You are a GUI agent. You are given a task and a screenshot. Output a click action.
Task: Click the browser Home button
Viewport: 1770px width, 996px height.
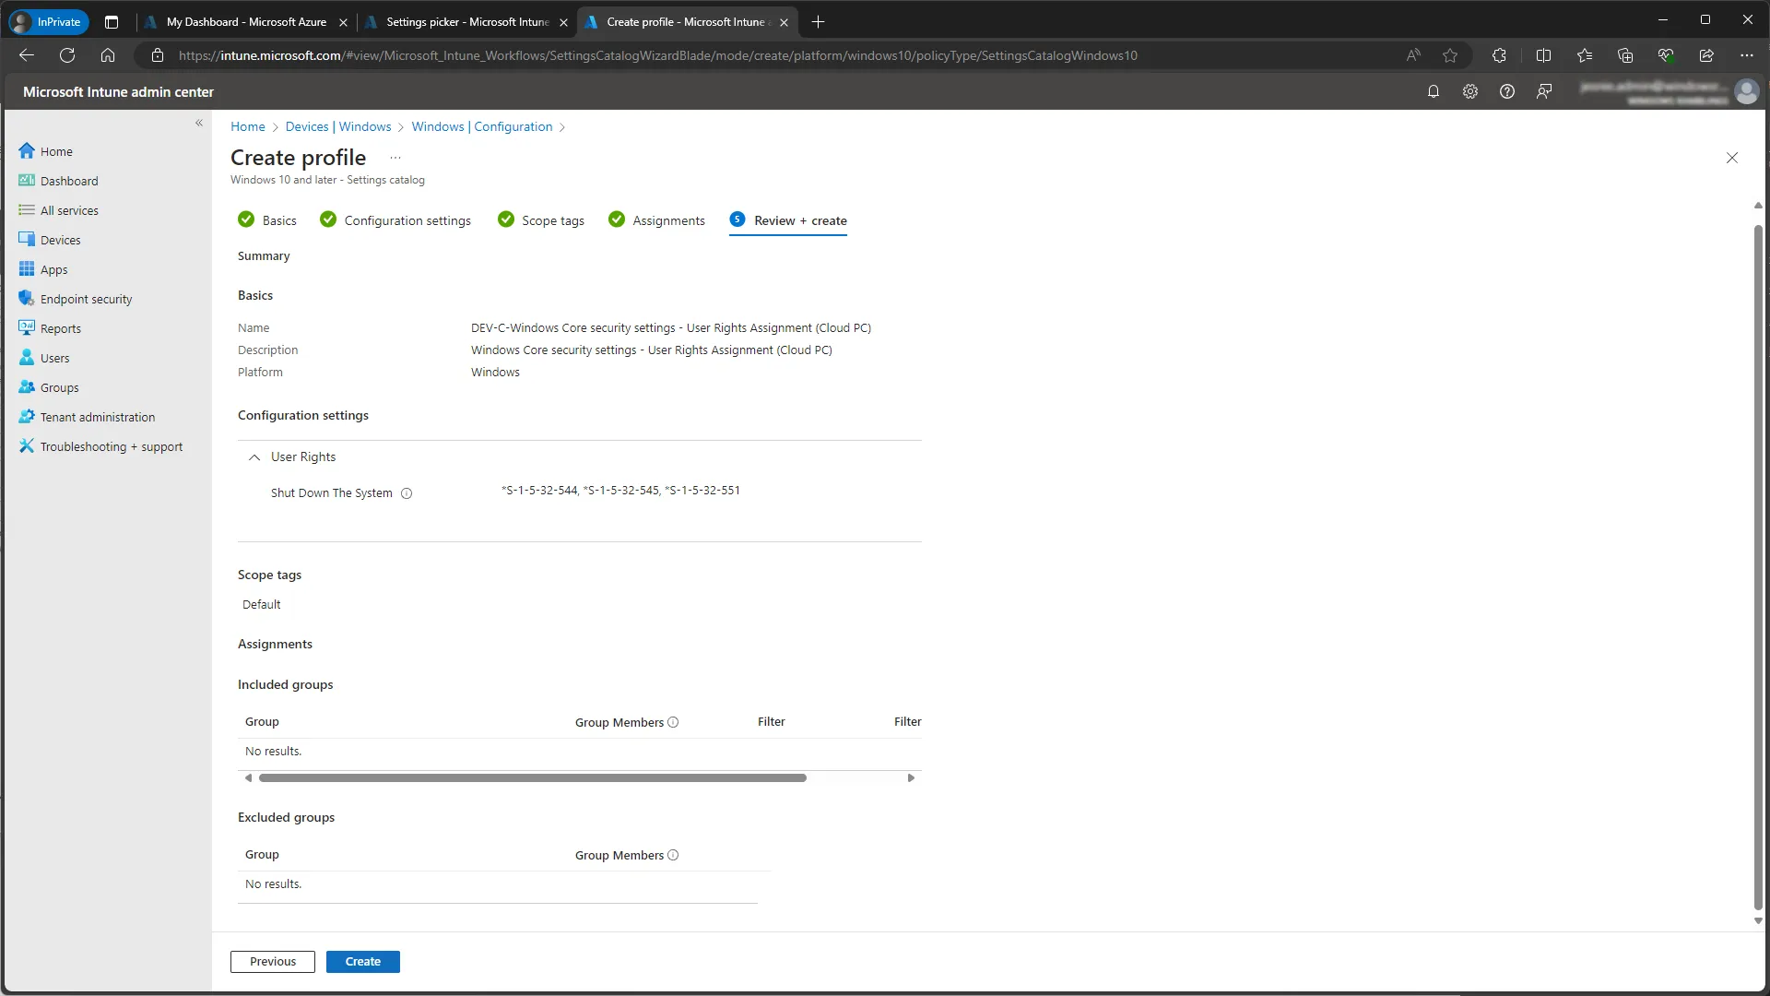(x=108, y=55)
